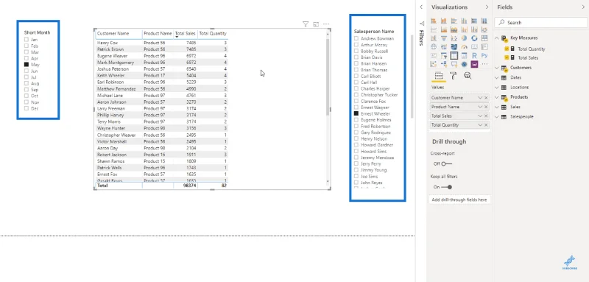Collapse the Key Measures table in Fields
Viewport: 589px width, 282px height.
[x=497, y=38]
